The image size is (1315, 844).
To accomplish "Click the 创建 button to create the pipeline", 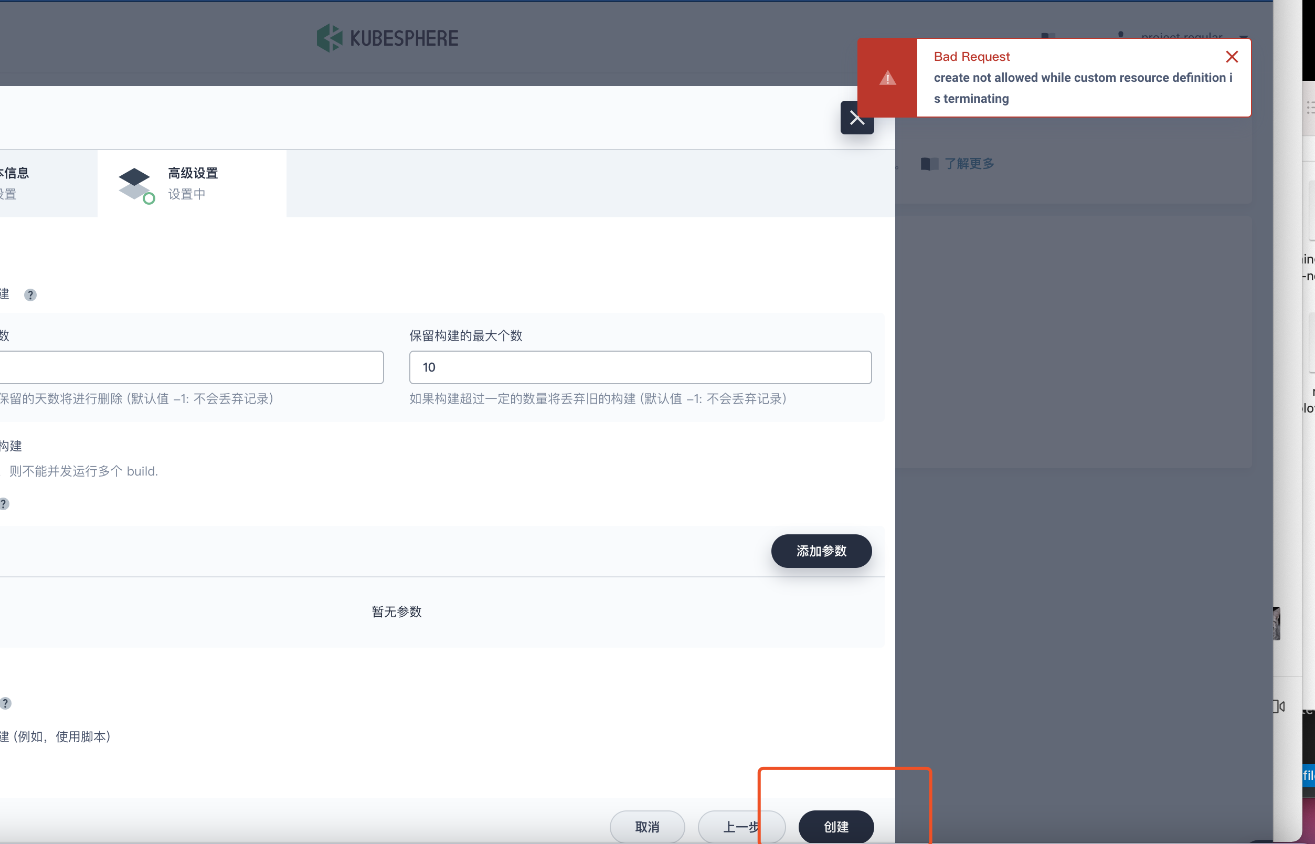I will pyautogui.click(x=836, y=827).
